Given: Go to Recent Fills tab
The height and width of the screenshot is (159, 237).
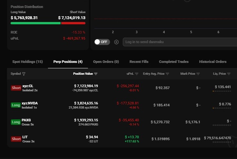Looking at the screenshot, I should [x=139, y=62].
